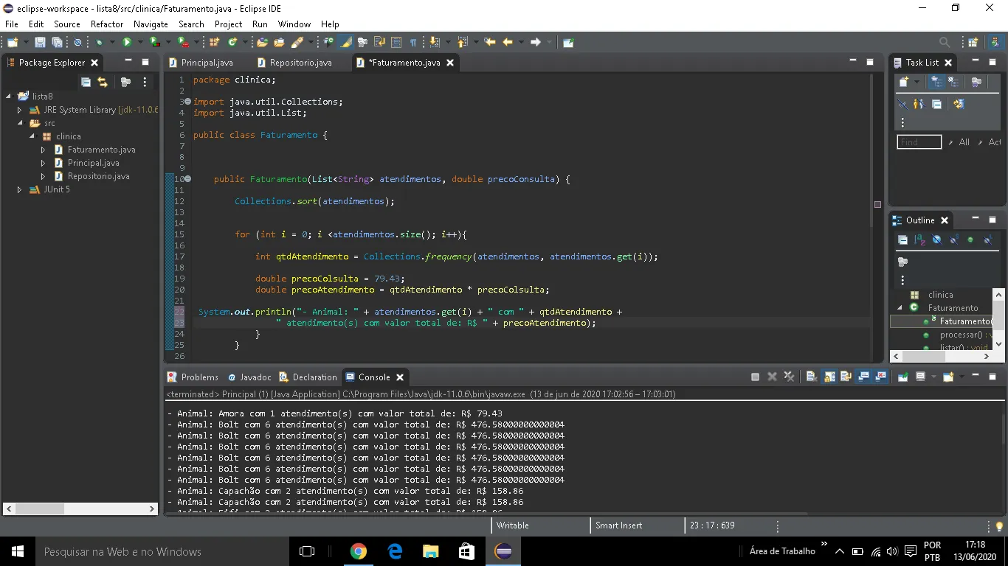
Task: Open Principal.java in Package Explorer
Action: tap(93, 163)
